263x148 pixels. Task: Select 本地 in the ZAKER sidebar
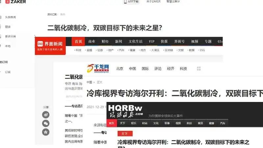click(x=8, y=46)
